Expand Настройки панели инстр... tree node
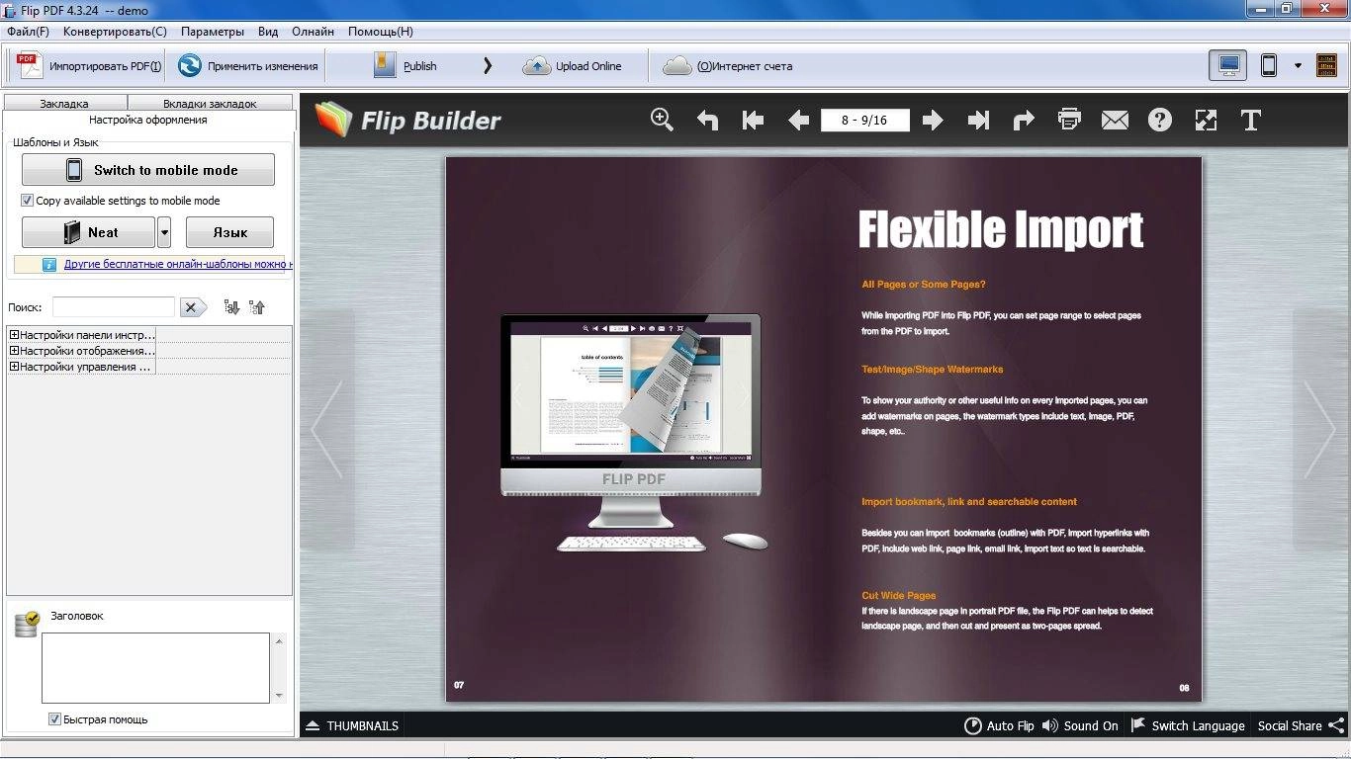 click(x=14, y=335)
